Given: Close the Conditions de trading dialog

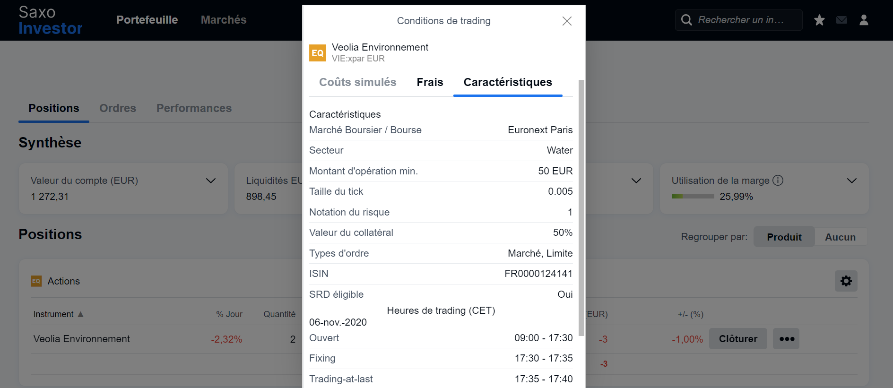Looking at the screenshot, I should pyautogui.click(x=567, y=21).
